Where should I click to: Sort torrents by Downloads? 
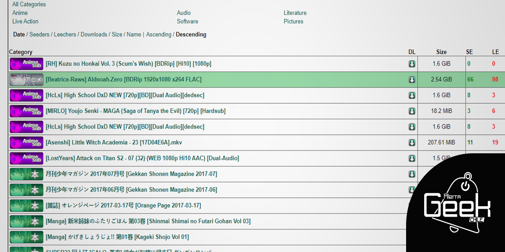[94, 34]
